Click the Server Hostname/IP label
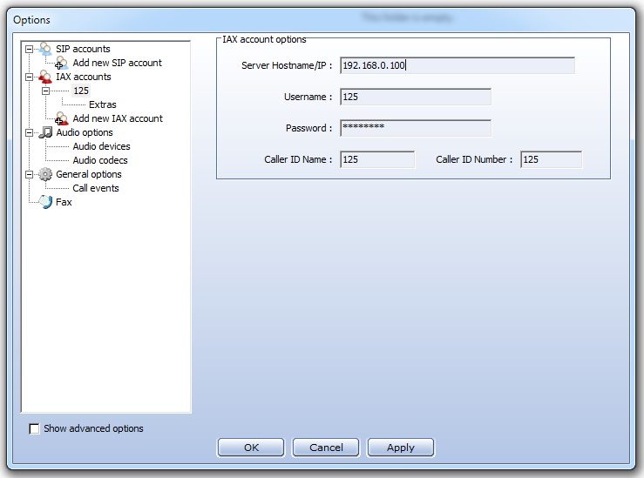644x478 pixels. 287,65
